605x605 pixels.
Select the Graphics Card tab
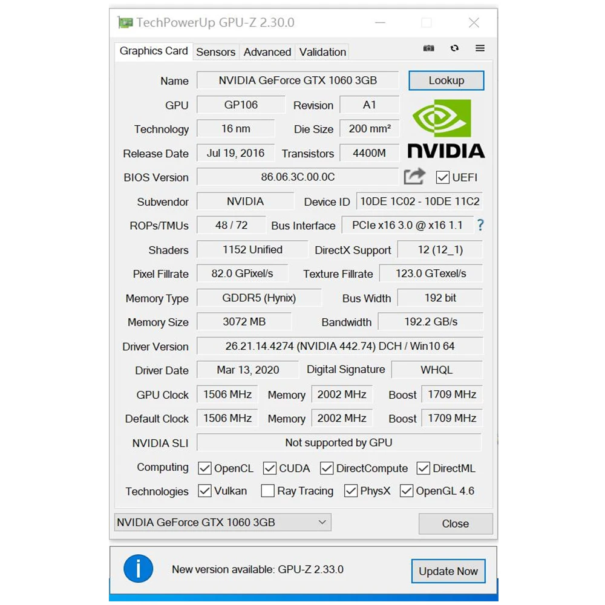(154, 51)
